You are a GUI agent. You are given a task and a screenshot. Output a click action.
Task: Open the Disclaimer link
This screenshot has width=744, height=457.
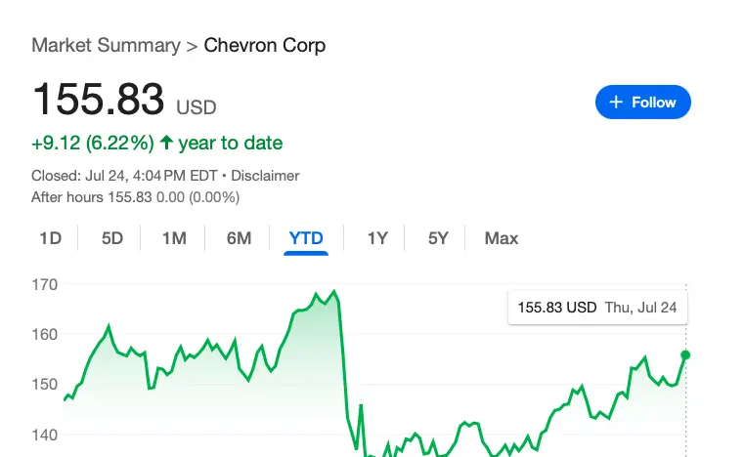point(265,176)
